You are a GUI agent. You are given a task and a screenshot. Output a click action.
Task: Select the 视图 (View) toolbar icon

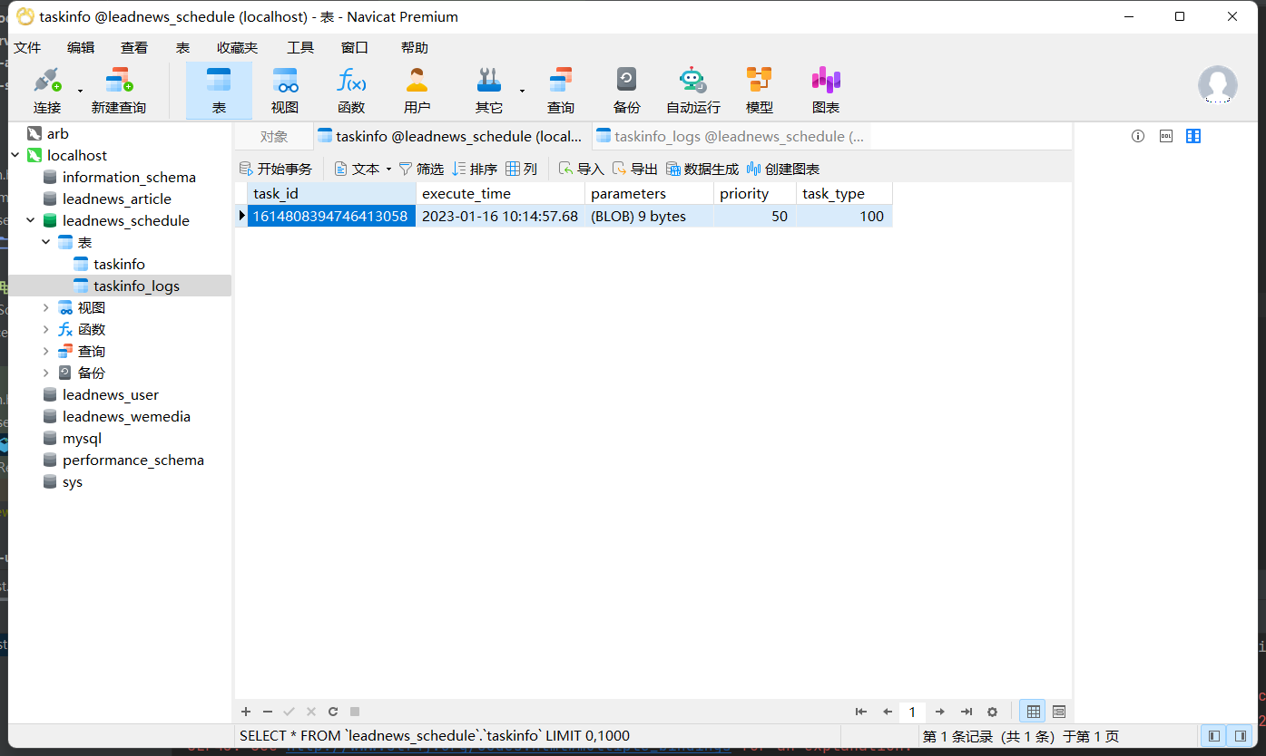285,91
